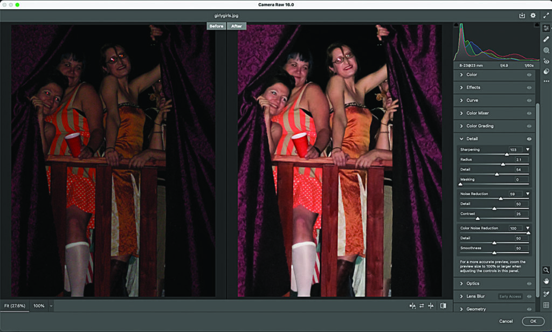Viewport: 552px width, 332px height.
Task: Select the Healing tool in right toolbar
Action: pos(546,39)
